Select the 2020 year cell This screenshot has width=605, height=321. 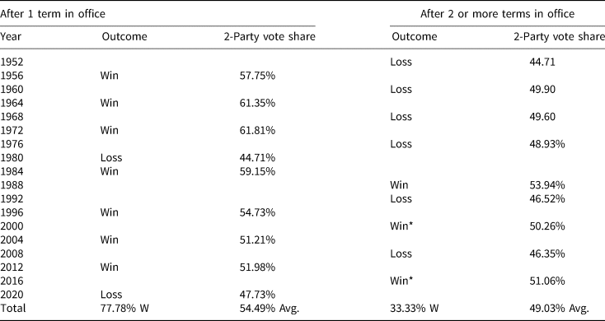[12, 295]
